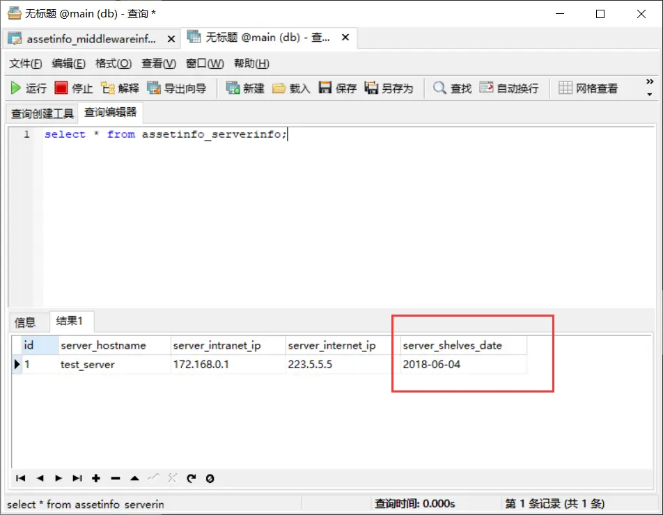The width and height of the screenshot is (663, 515).
Task: Minimize the Navicat query window
Action: [x=560, y=14]
